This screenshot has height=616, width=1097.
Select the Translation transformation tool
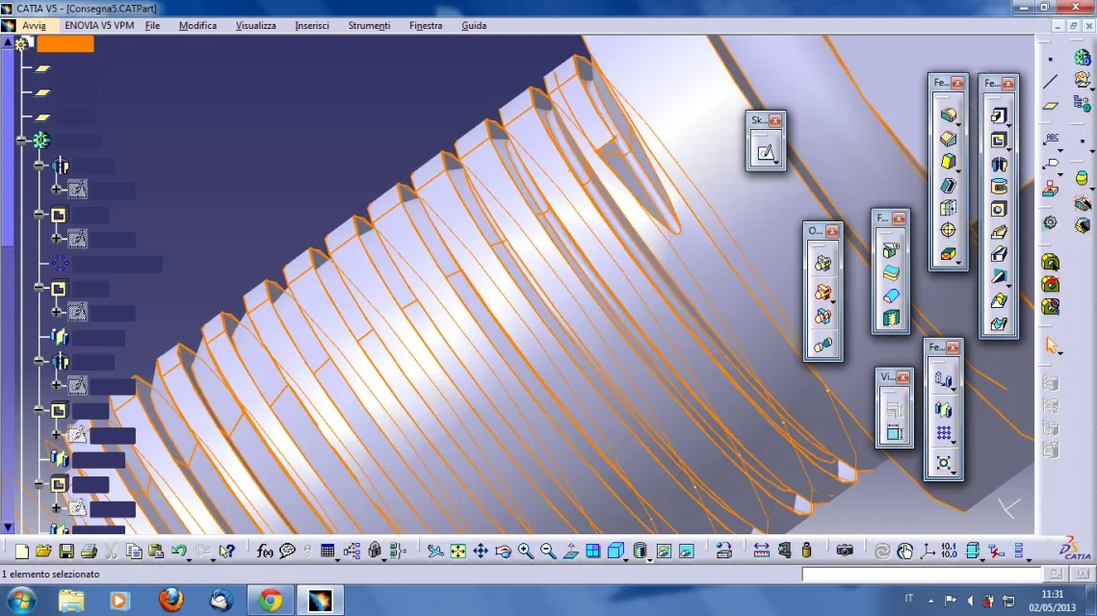942,380
